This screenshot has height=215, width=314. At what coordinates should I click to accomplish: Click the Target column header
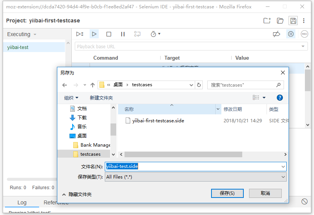pyautogui.click(x=172, y=58)
